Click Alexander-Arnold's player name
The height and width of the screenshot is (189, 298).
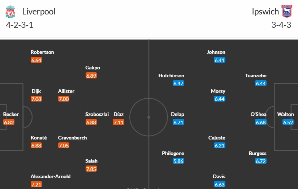tap(51, 176)
